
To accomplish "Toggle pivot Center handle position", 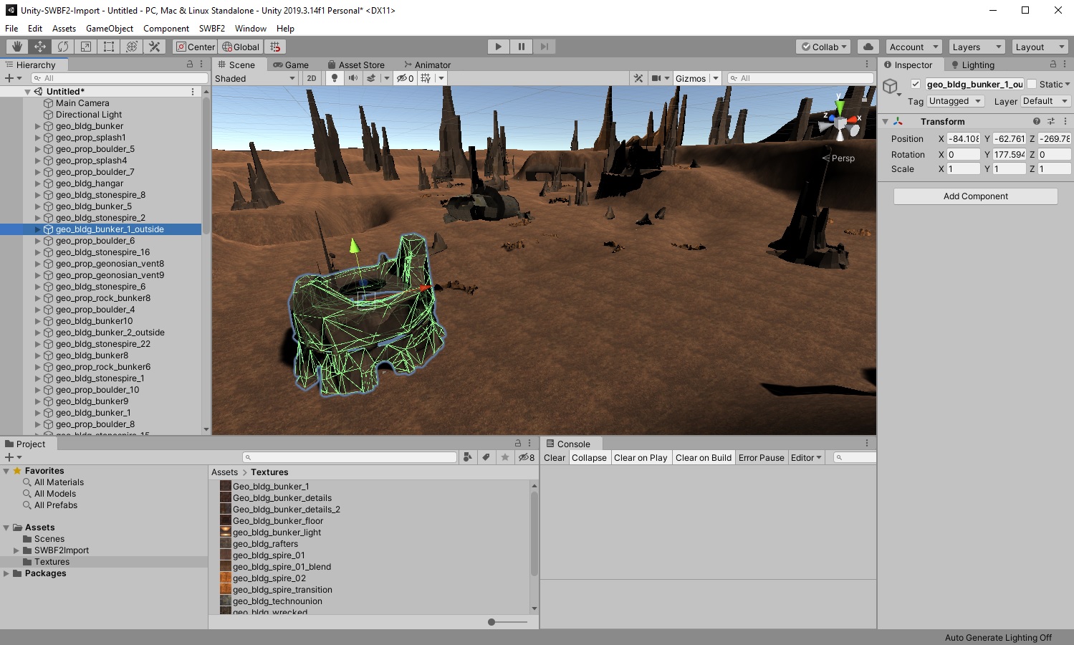I will (195, 47).
